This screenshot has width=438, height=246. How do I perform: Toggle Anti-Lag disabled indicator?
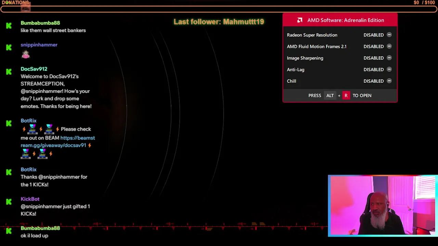click(x=389, y=69)
